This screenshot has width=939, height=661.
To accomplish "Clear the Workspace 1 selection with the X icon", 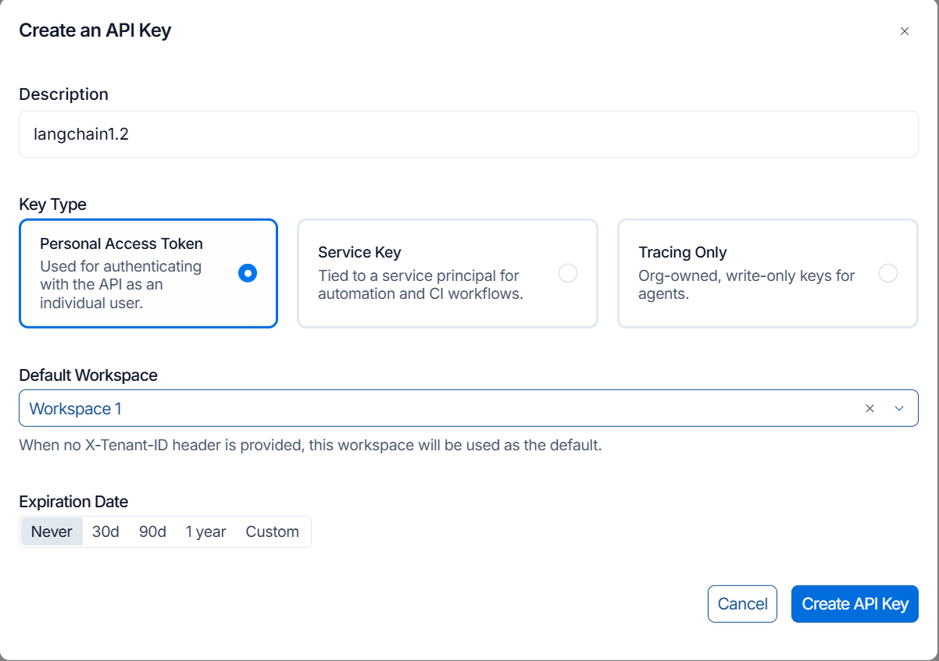I will pos(869,408).
